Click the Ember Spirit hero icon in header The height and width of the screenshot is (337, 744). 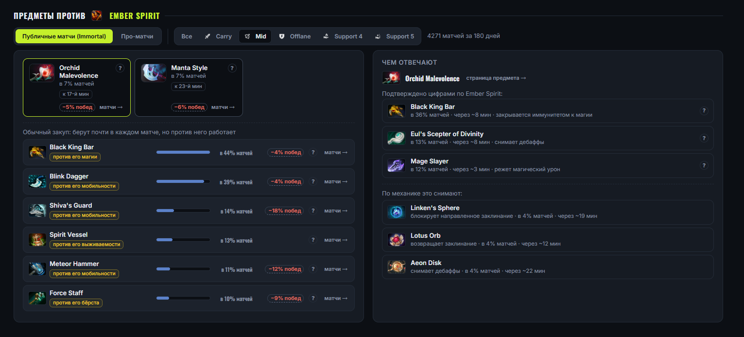[97, 16]
